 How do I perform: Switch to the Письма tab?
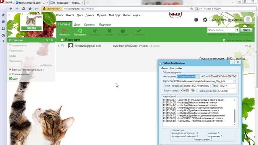64,24
